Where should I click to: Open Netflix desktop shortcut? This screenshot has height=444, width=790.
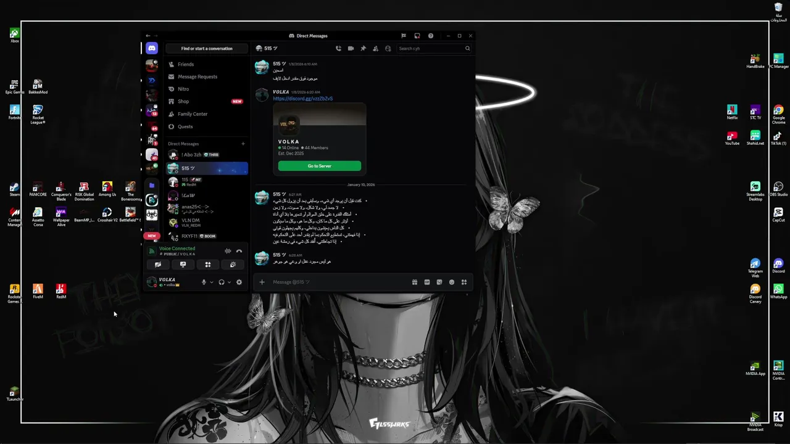[x=732, y=113]
